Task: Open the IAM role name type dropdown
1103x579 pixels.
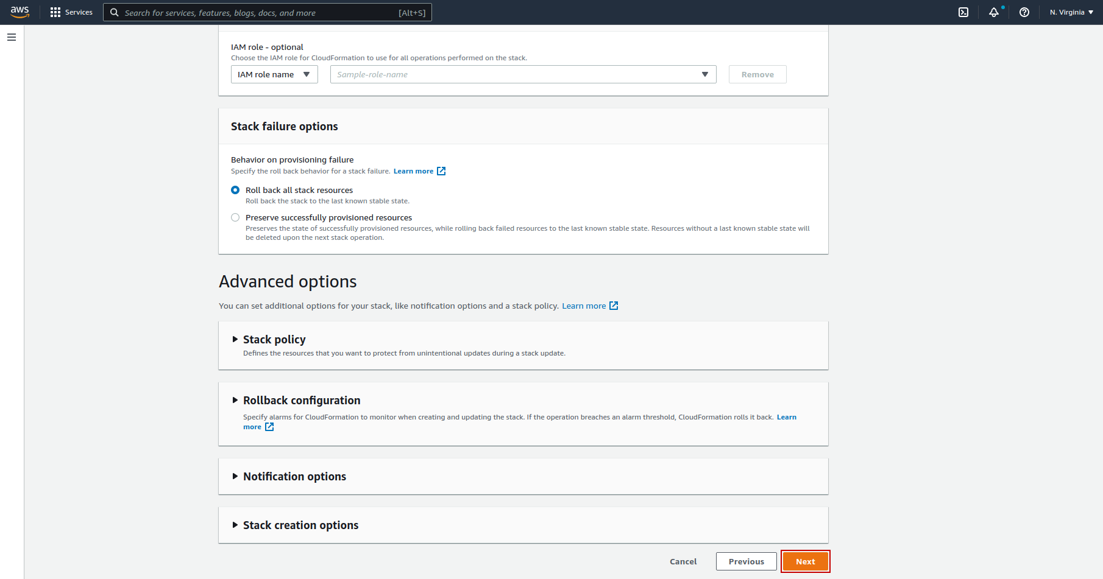Action: 274,74
